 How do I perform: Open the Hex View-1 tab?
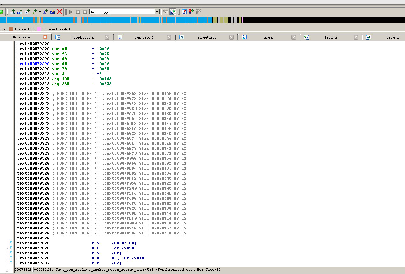[x=144, y=37]
